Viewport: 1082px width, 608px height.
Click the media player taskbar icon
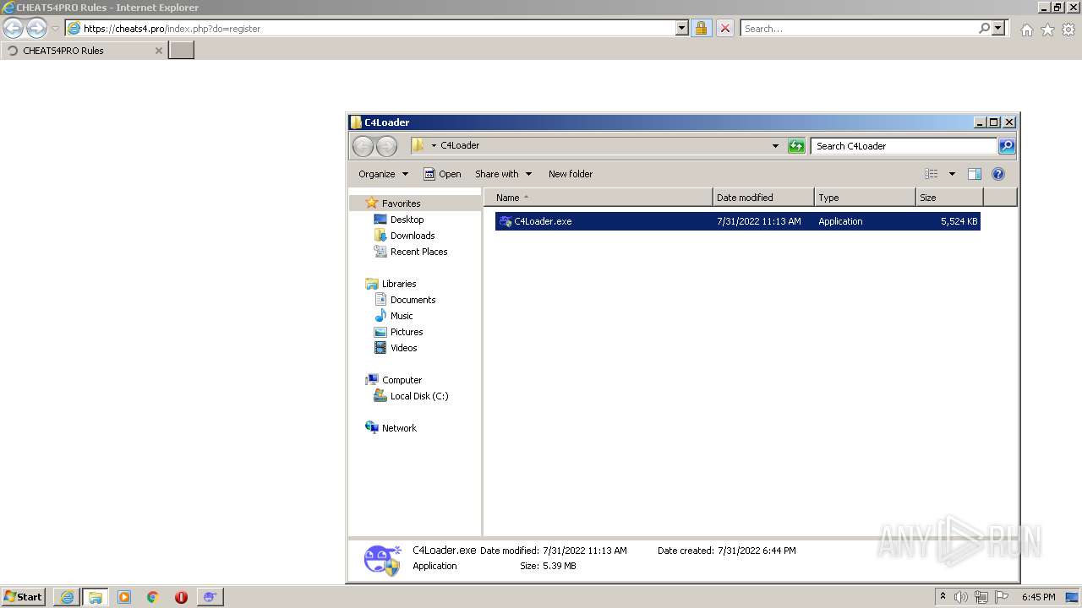(124, 597)
